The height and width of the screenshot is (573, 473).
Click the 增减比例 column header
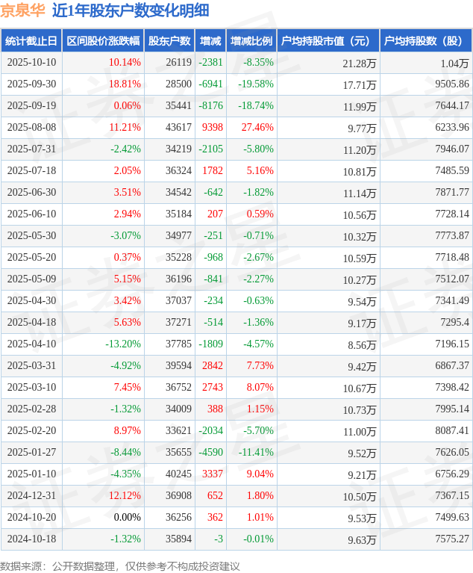251,41
